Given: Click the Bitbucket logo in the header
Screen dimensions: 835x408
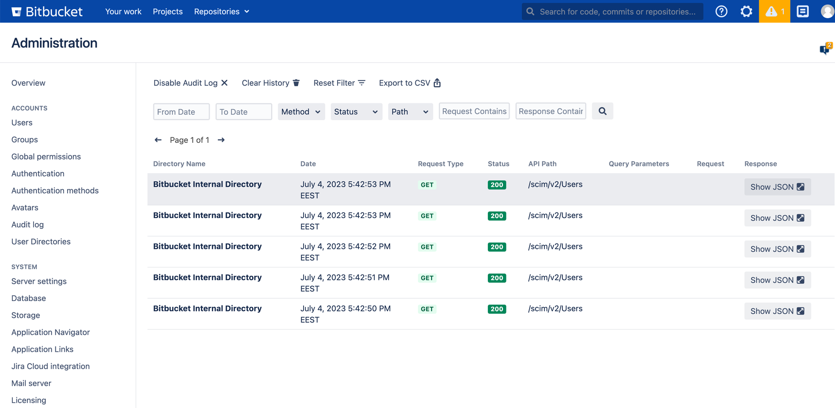Looking at the screenshot, I should click(x=47, y=11).
